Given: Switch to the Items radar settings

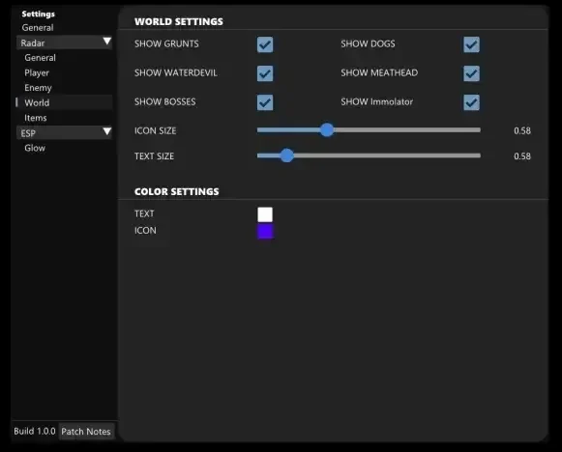Looking at the screenshot, I should pyautogui.click(x=36, y=118).
